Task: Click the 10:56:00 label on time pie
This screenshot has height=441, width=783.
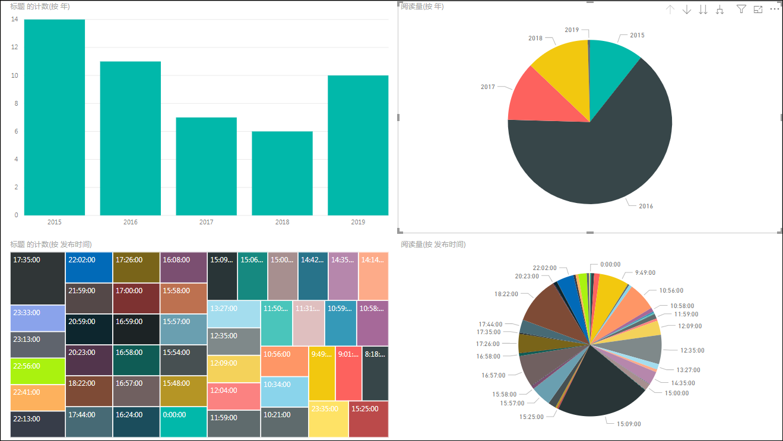Action: (x=672, y=291)
